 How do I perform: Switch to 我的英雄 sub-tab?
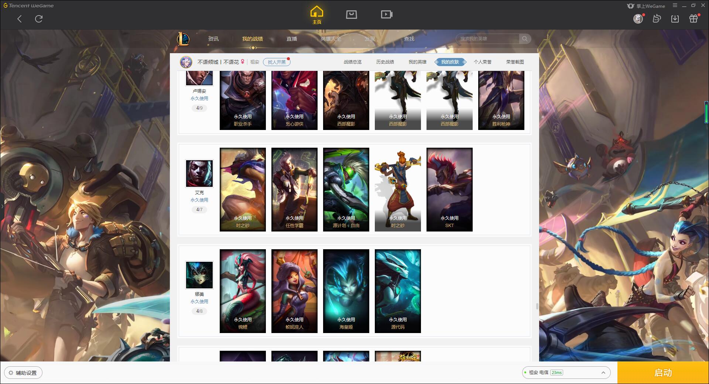(x=418, y=62)
